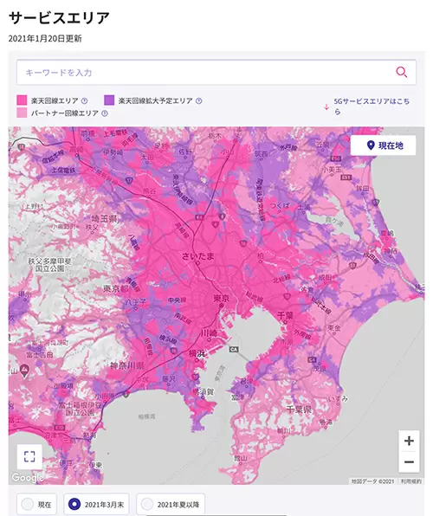Zoom out with the map minus button

pyautogui.click(x=409, y=461)
